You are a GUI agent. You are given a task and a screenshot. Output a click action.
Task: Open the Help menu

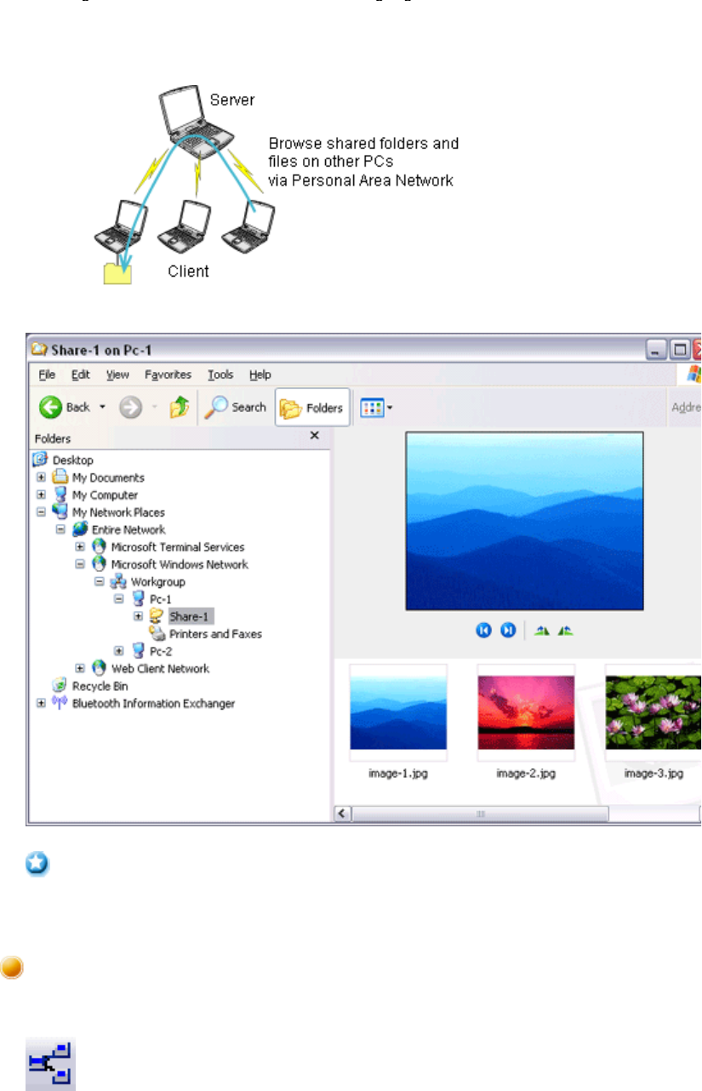tap(260, 374)
